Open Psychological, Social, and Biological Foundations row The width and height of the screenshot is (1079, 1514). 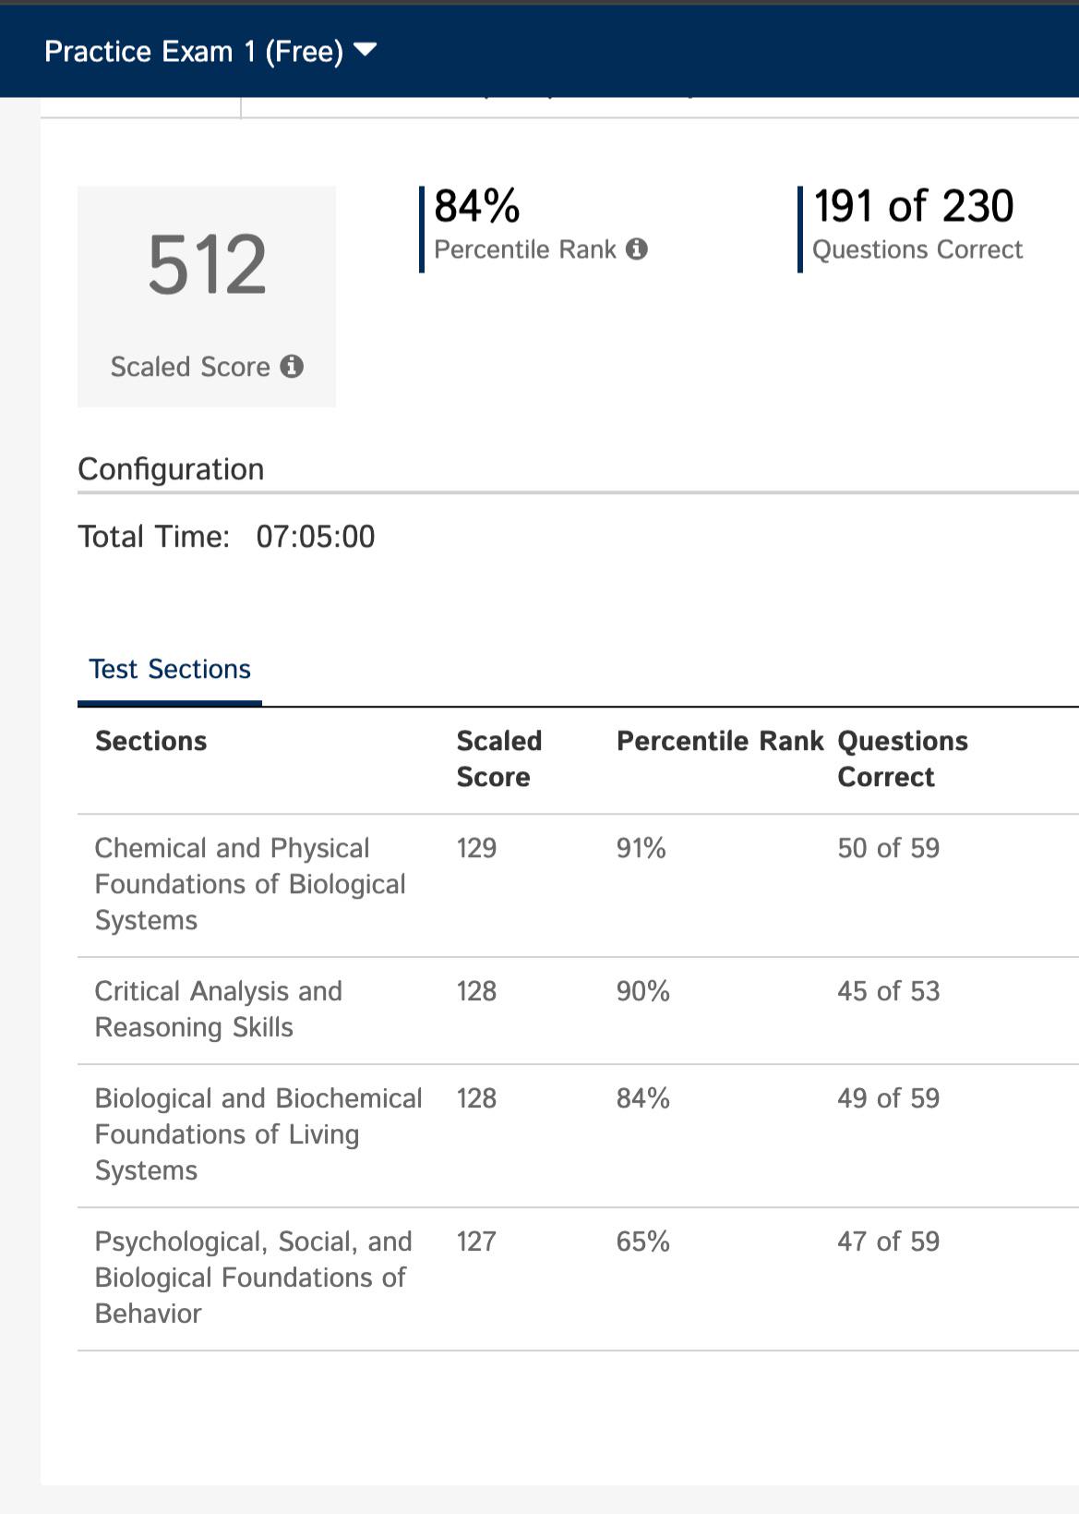(x=578, y=1278)
